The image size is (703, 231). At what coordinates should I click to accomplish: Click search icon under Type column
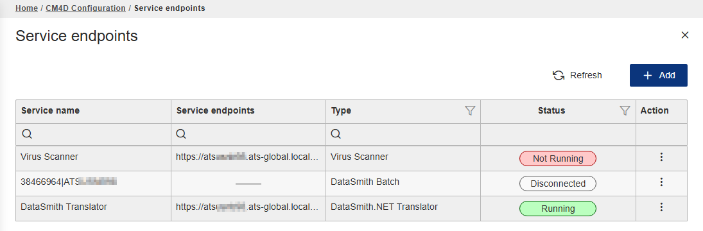[x=336, y=134]
